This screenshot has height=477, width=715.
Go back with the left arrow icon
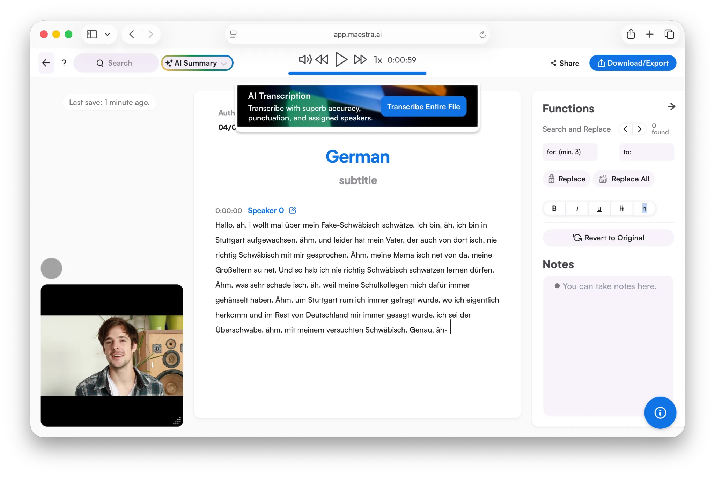46,63
